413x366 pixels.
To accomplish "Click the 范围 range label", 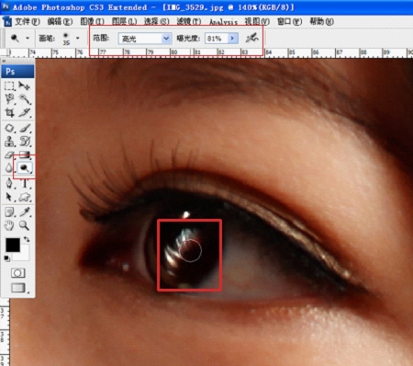I will tap(101, 38).
